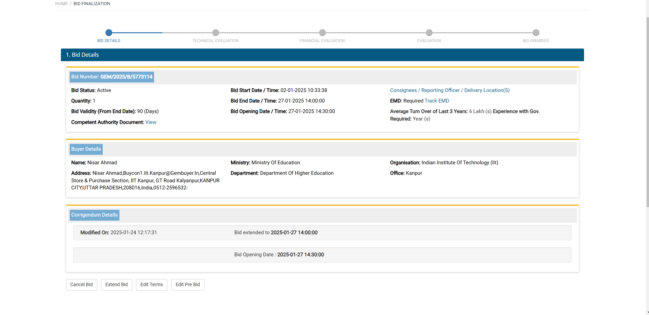Click the Modified On 2025-01-24 12:17:31 text
649x315 pixels.
(x=119, y=233)
